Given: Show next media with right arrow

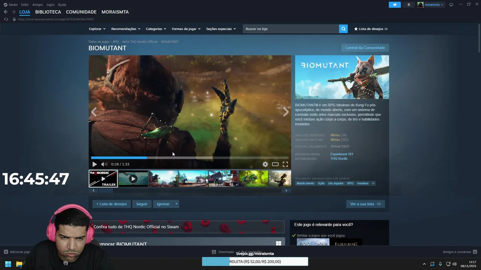Looking at the screenshot, I should (286, 112).
